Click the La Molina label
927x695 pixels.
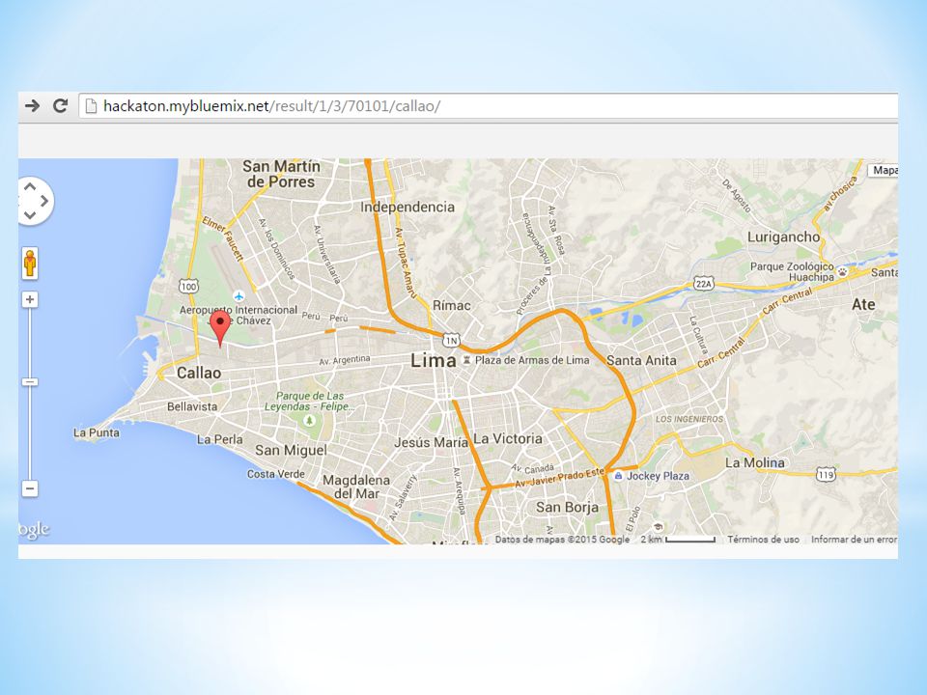(755, 462)
